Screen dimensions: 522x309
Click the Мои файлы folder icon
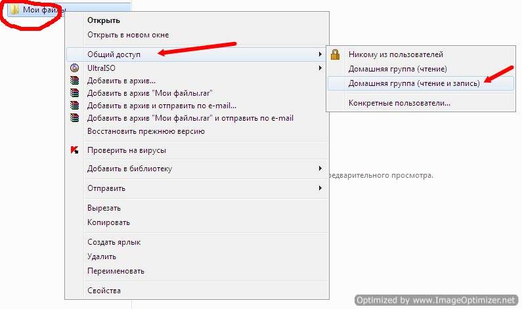[15, 10]
